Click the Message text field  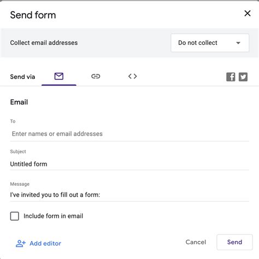pyautogui.click(x=129, y=195)
